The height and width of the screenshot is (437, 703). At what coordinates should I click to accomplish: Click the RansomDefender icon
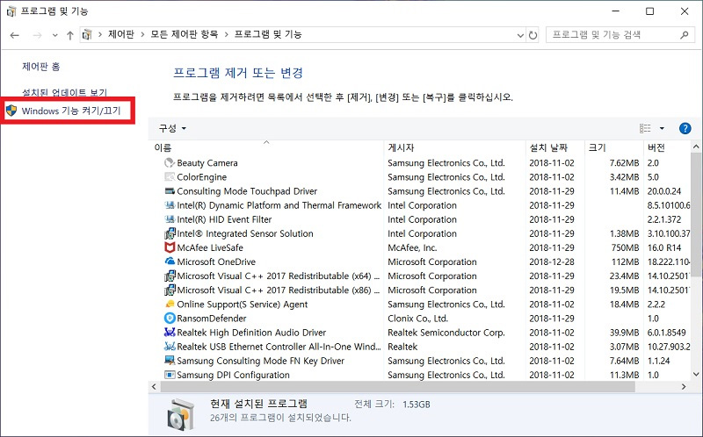170,319
